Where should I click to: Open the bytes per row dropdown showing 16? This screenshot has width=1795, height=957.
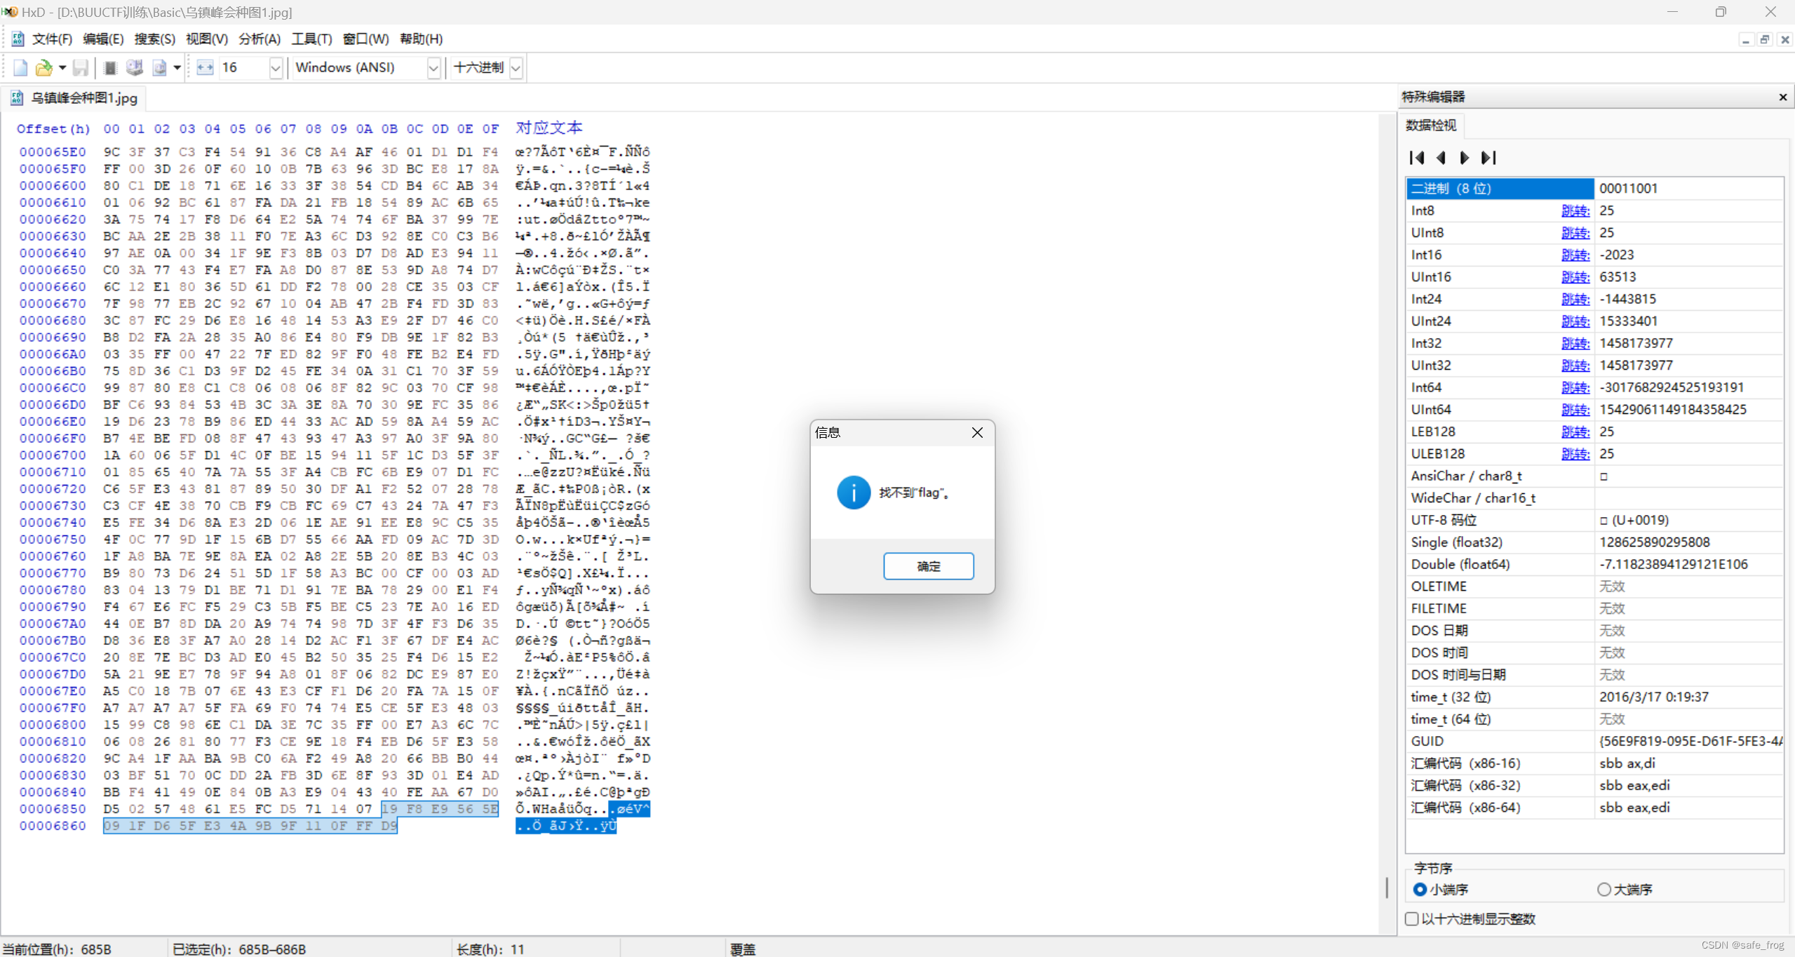(275, 68)
